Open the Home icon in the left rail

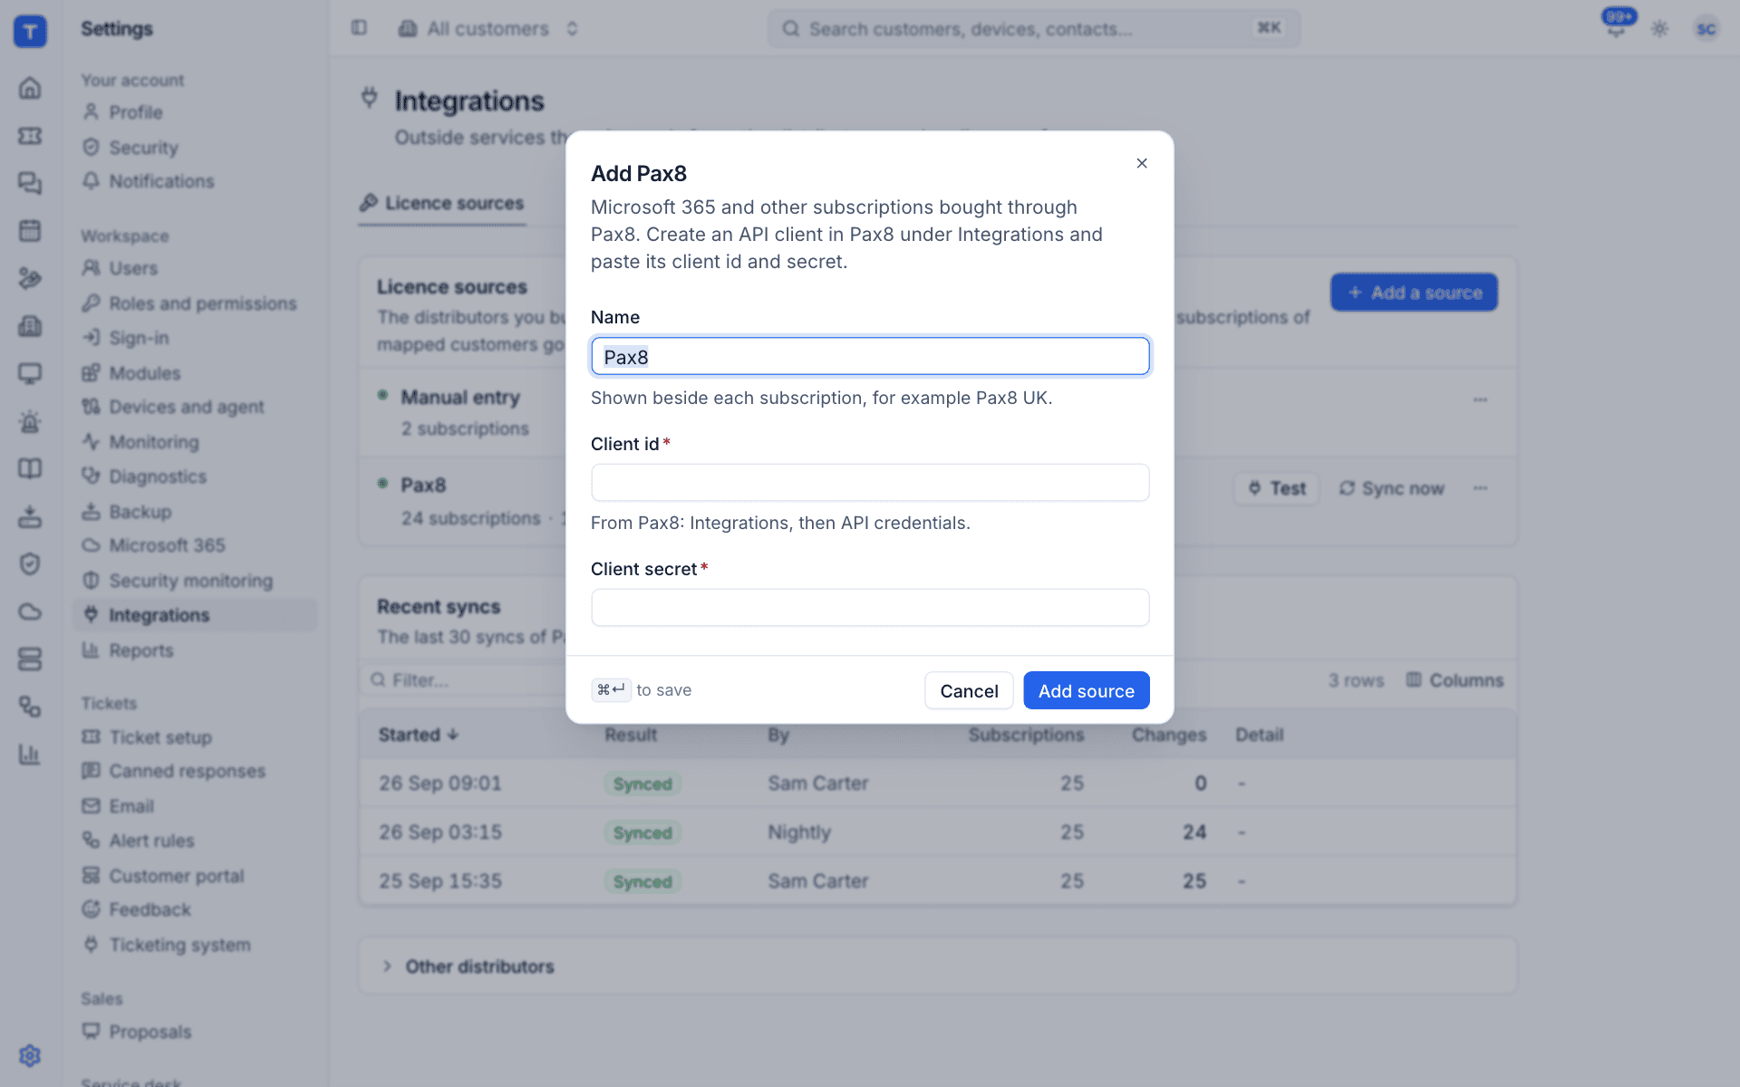point(30,88)
